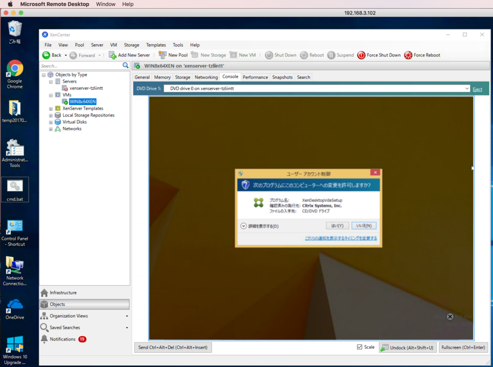493x367 pixels.
Task: Select the cmd.bat desktop icon
Action: pos(15,190)
